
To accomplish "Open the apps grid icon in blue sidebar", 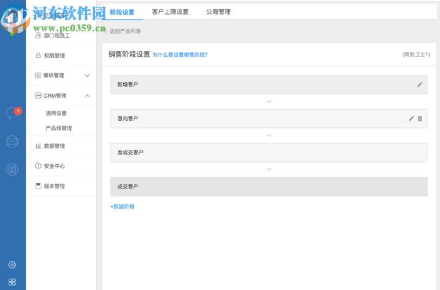I will [x=12, y=282].
